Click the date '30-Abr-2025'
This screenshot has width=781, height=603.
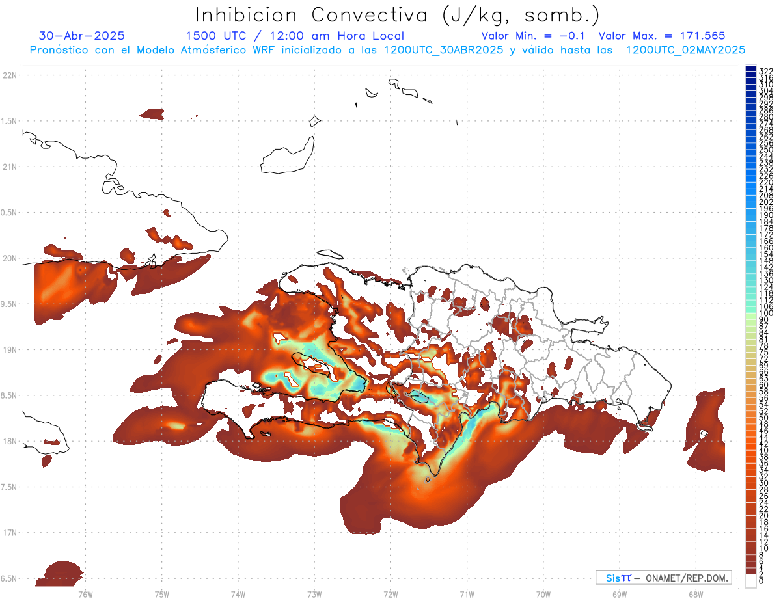(82, 36)
